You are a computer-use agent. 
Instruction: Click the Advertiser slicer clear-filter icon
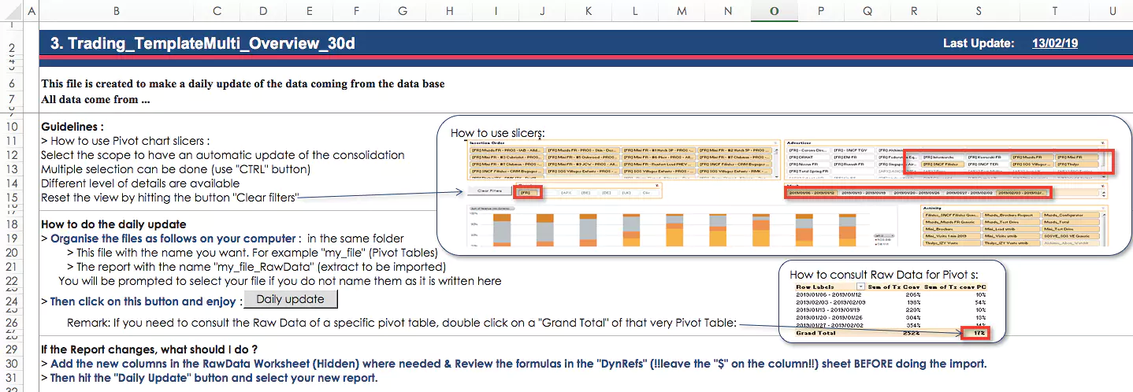tap(1106, 143)
